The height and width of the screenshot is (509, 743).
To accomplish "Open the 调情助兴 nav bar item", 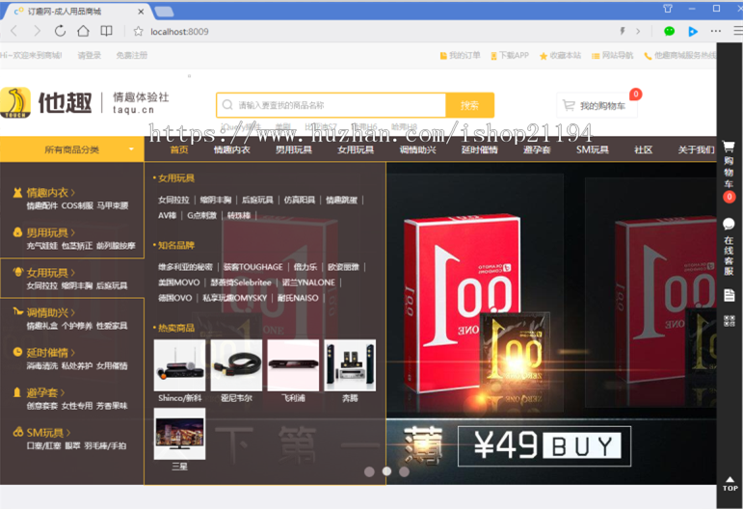I will pos(417,149).
